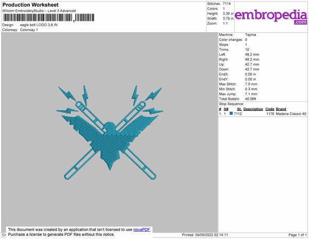Select Min Stitch value '0.3 mm'
The width and height of the screenshot is (309, 239).
pyautogui.click(x=251, y=89)
